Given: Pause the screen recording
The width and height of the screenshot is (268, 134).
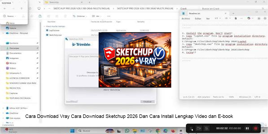Looking at the screenshot, I should [247, 128].
